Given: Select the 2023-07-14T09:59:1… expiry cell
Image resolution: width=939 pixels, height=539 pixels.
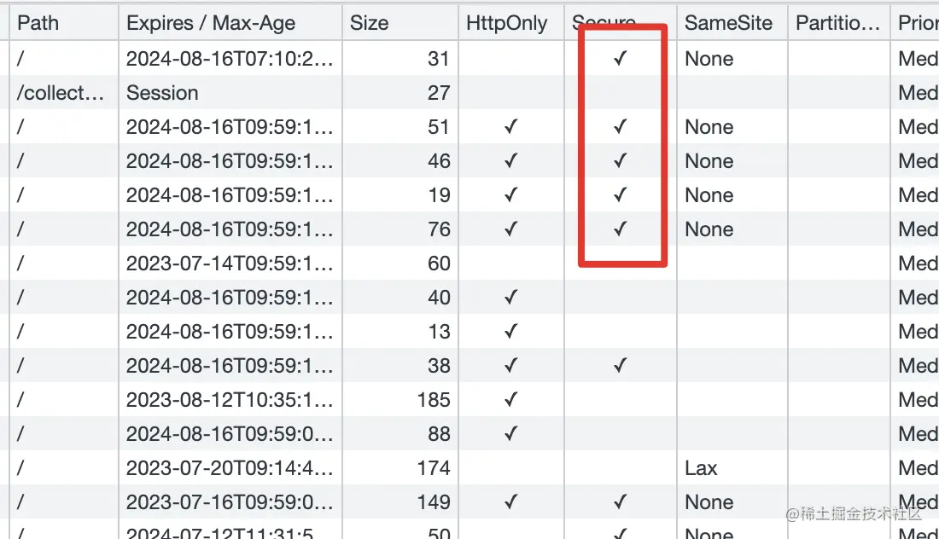Looking at the screenshot, I should (230, 264).
